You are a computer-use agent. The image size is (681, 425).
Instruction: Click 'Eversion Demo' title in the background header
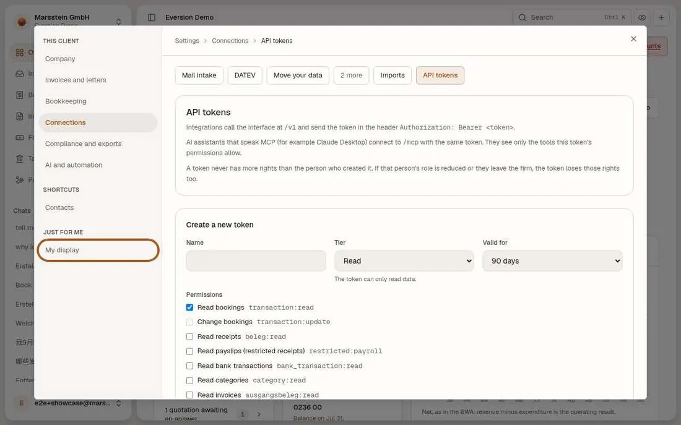click(x=189, y=17)
